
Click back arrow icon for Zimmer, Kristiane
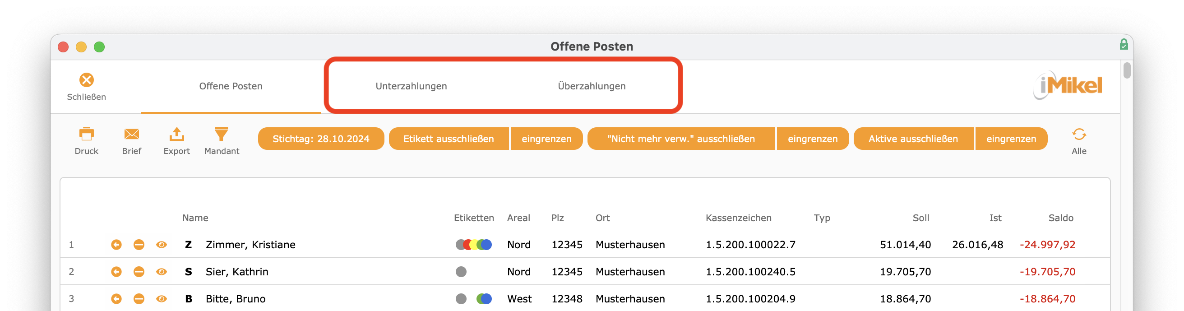pos(116,245)
